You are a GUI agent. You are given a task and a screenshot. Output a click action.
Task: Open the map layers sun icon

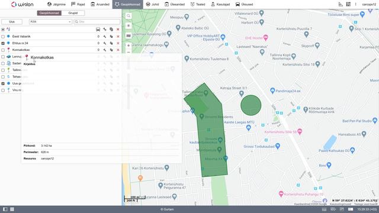129,25
